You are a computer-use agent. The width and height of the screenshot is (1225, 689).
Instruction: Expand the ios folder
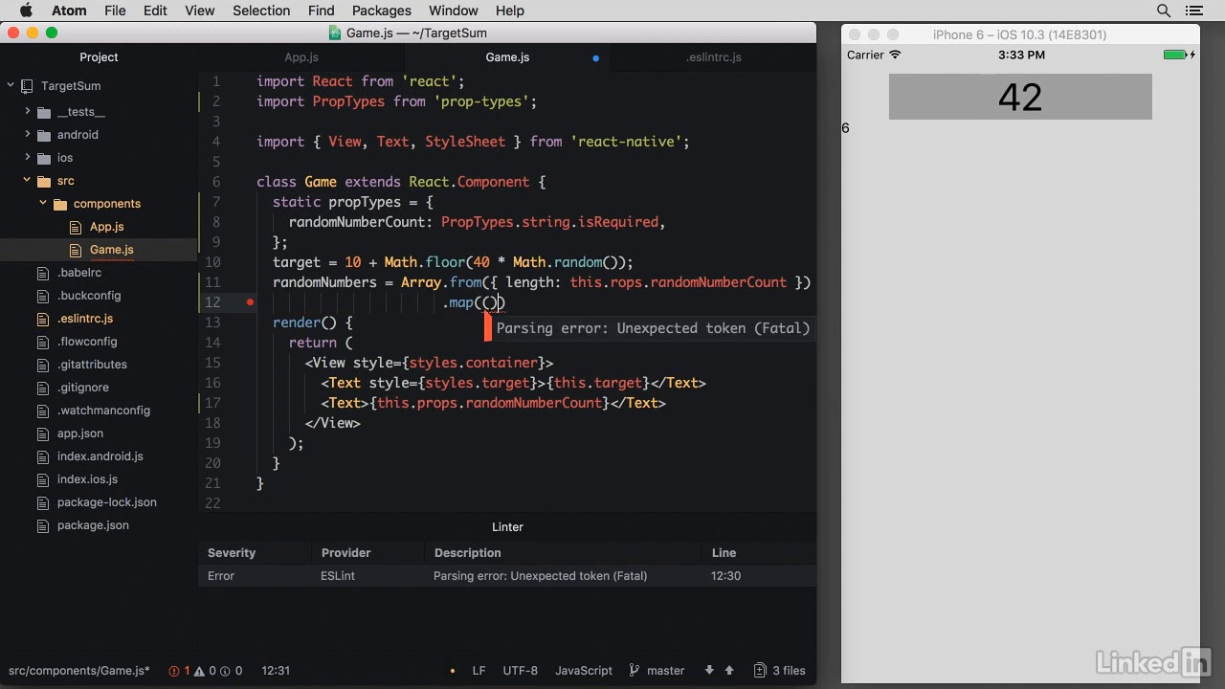28,158
